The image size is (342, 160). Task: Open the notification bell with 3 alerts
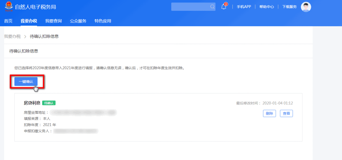[x=224, y=7]
